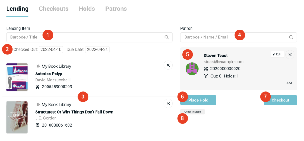Remove Asterios Polyp from lending list

tap(168, 65)
